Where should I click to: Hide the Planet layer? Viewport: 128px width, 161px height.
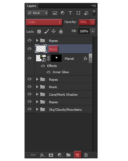[x=29, y=58]
